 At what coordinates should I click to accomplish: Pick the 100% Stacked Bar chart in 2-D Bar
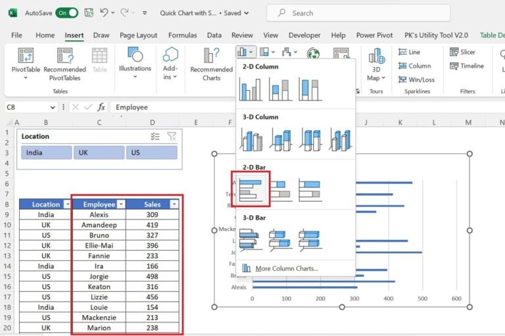pos(310,189)
